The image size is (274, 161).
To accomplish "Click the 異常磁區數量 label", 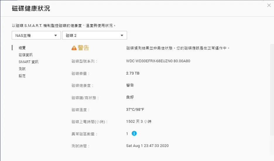I will [x=84, y=134].
